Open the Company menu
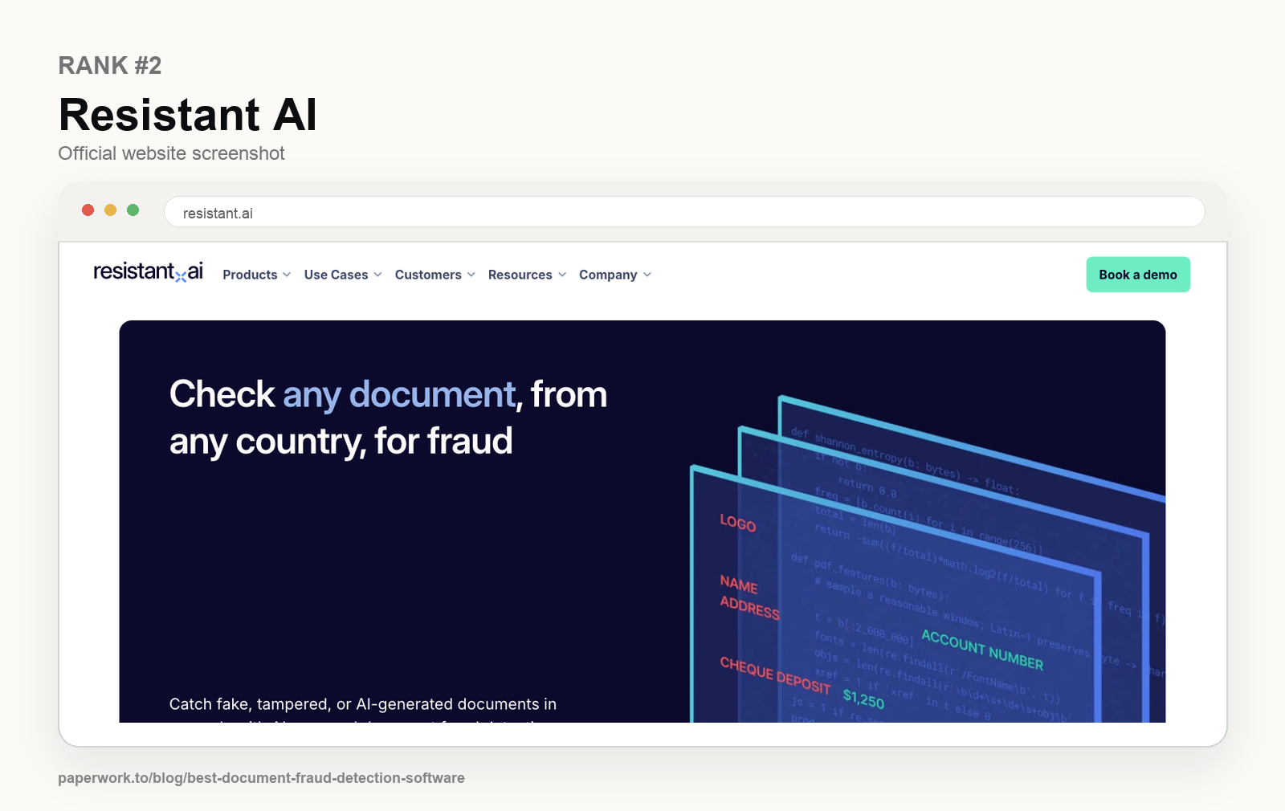 coord(608,275)
